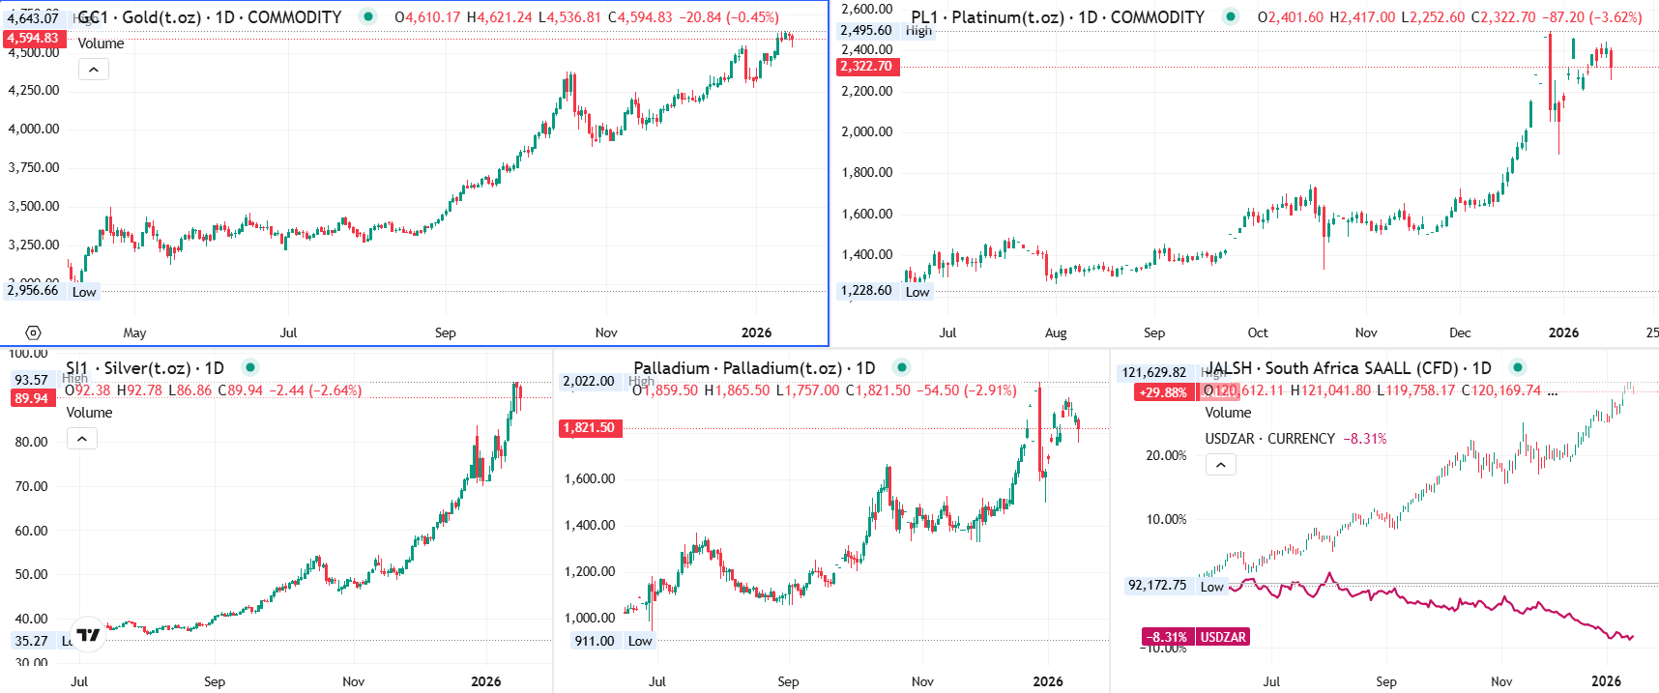Click the pink USDZAR -8.31% axis label
Image resolution: width=1659 pixels, height=693 pixels.
[x=1195, y=637]
